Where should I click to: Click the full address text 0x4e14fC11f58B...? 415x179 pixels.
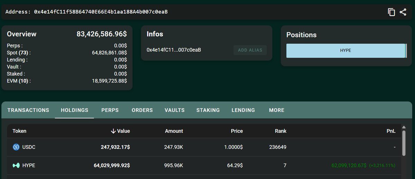101,12
